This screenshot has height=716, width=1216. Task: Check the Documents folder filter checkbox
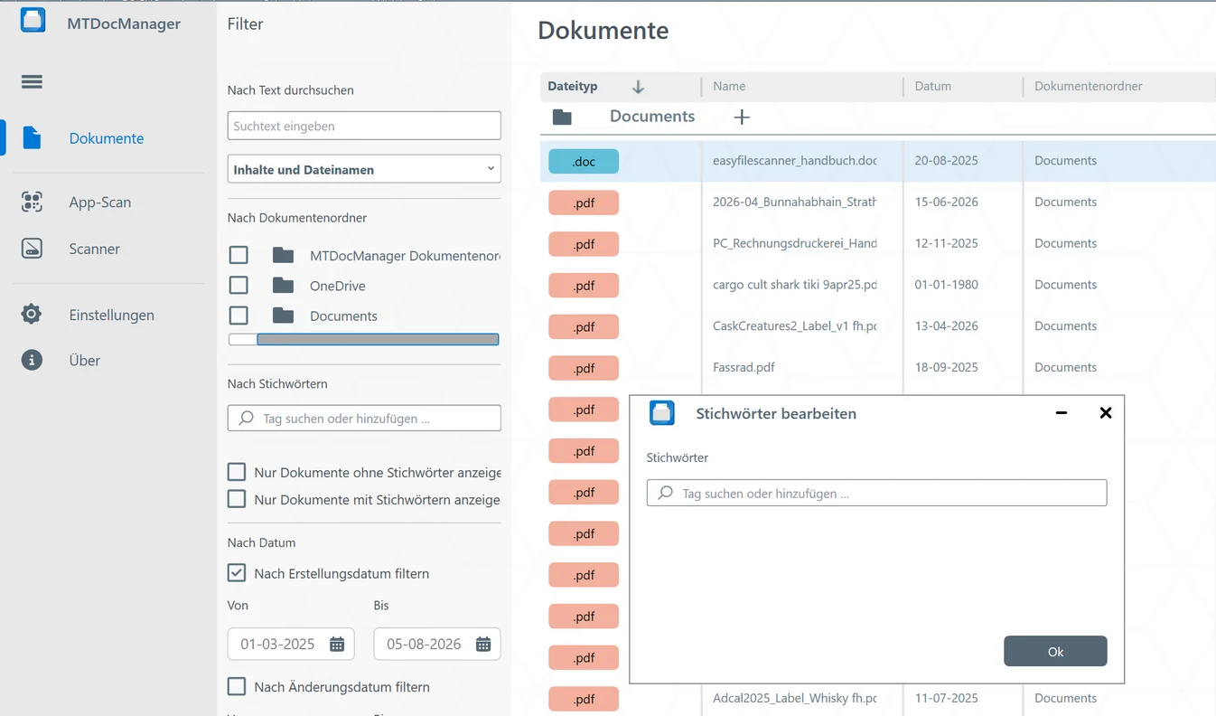point(239,316)
